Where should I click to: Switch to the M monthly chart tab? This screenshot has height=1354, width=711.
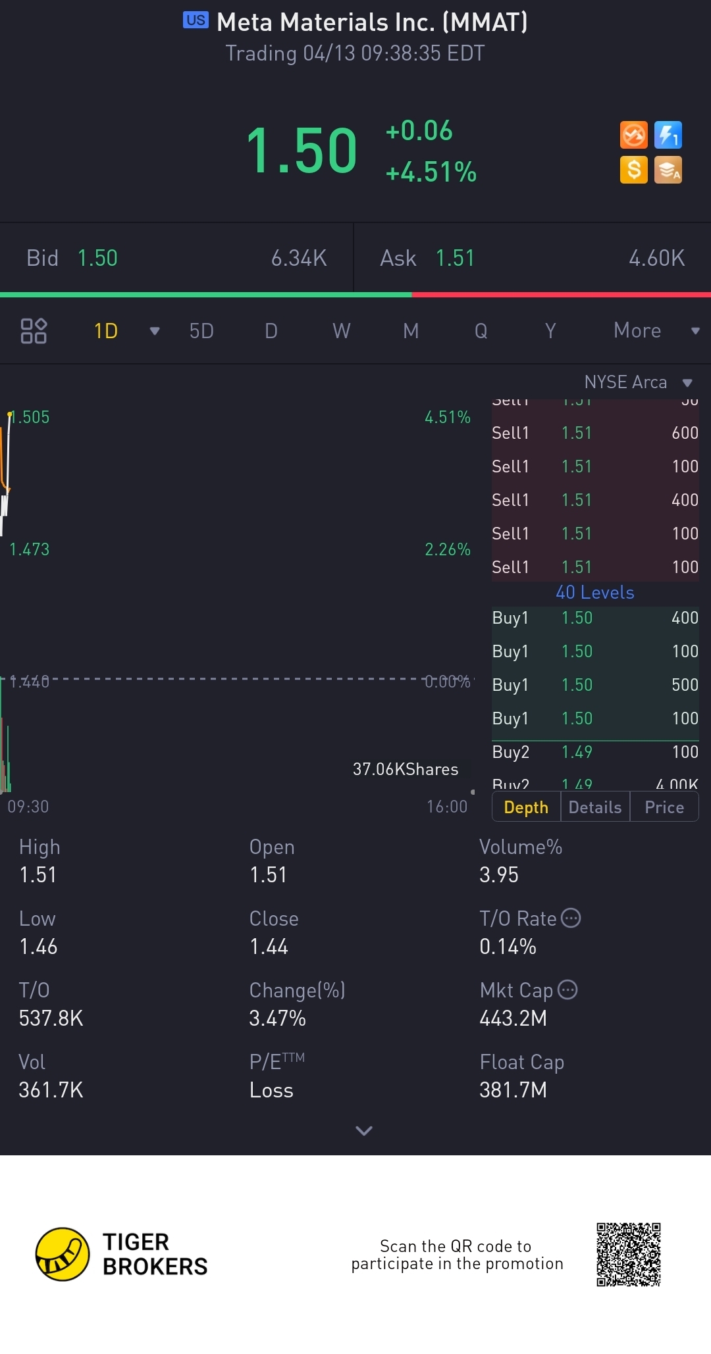(411, 330)
